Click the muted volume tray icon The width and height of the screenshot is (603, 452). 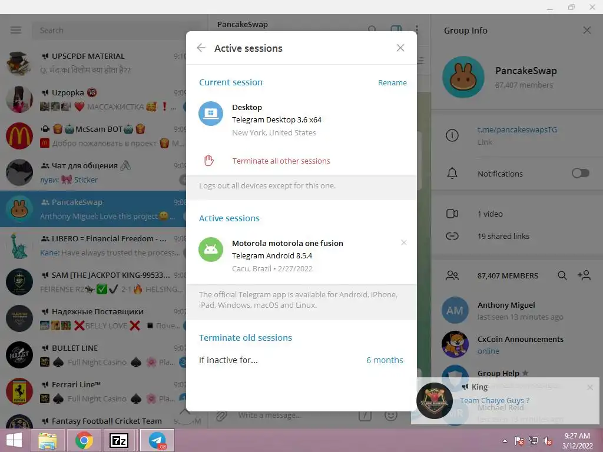click(548, 441)
